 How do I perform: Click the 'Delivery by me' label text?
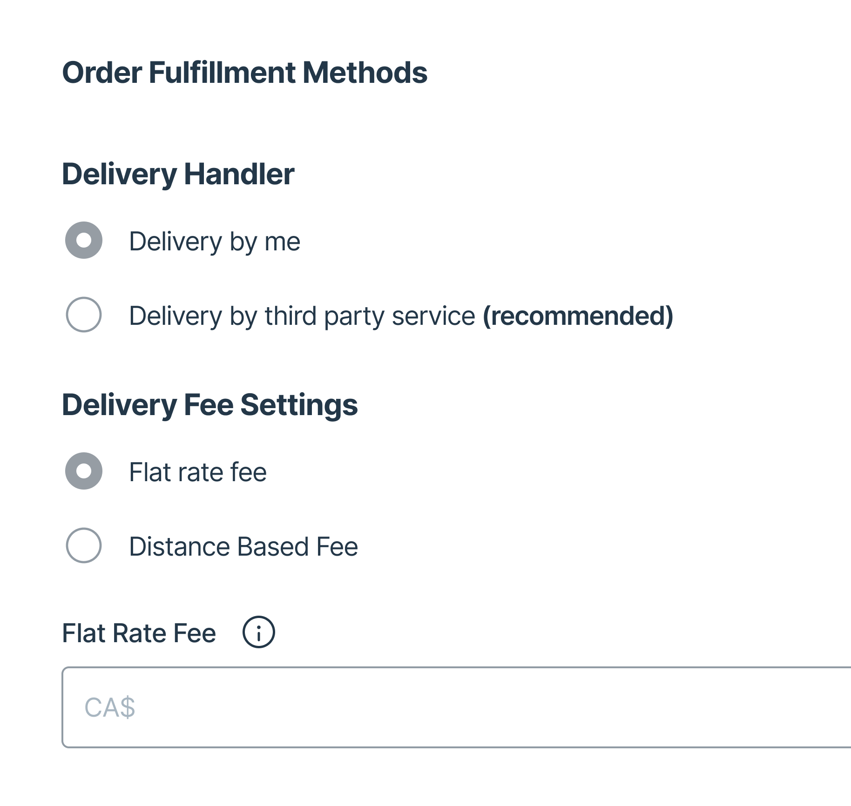215,241
